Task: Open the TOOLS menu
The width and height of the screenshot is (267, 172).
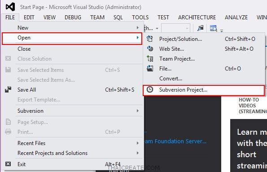Action: pyautogui.click(x=140, y=18)
